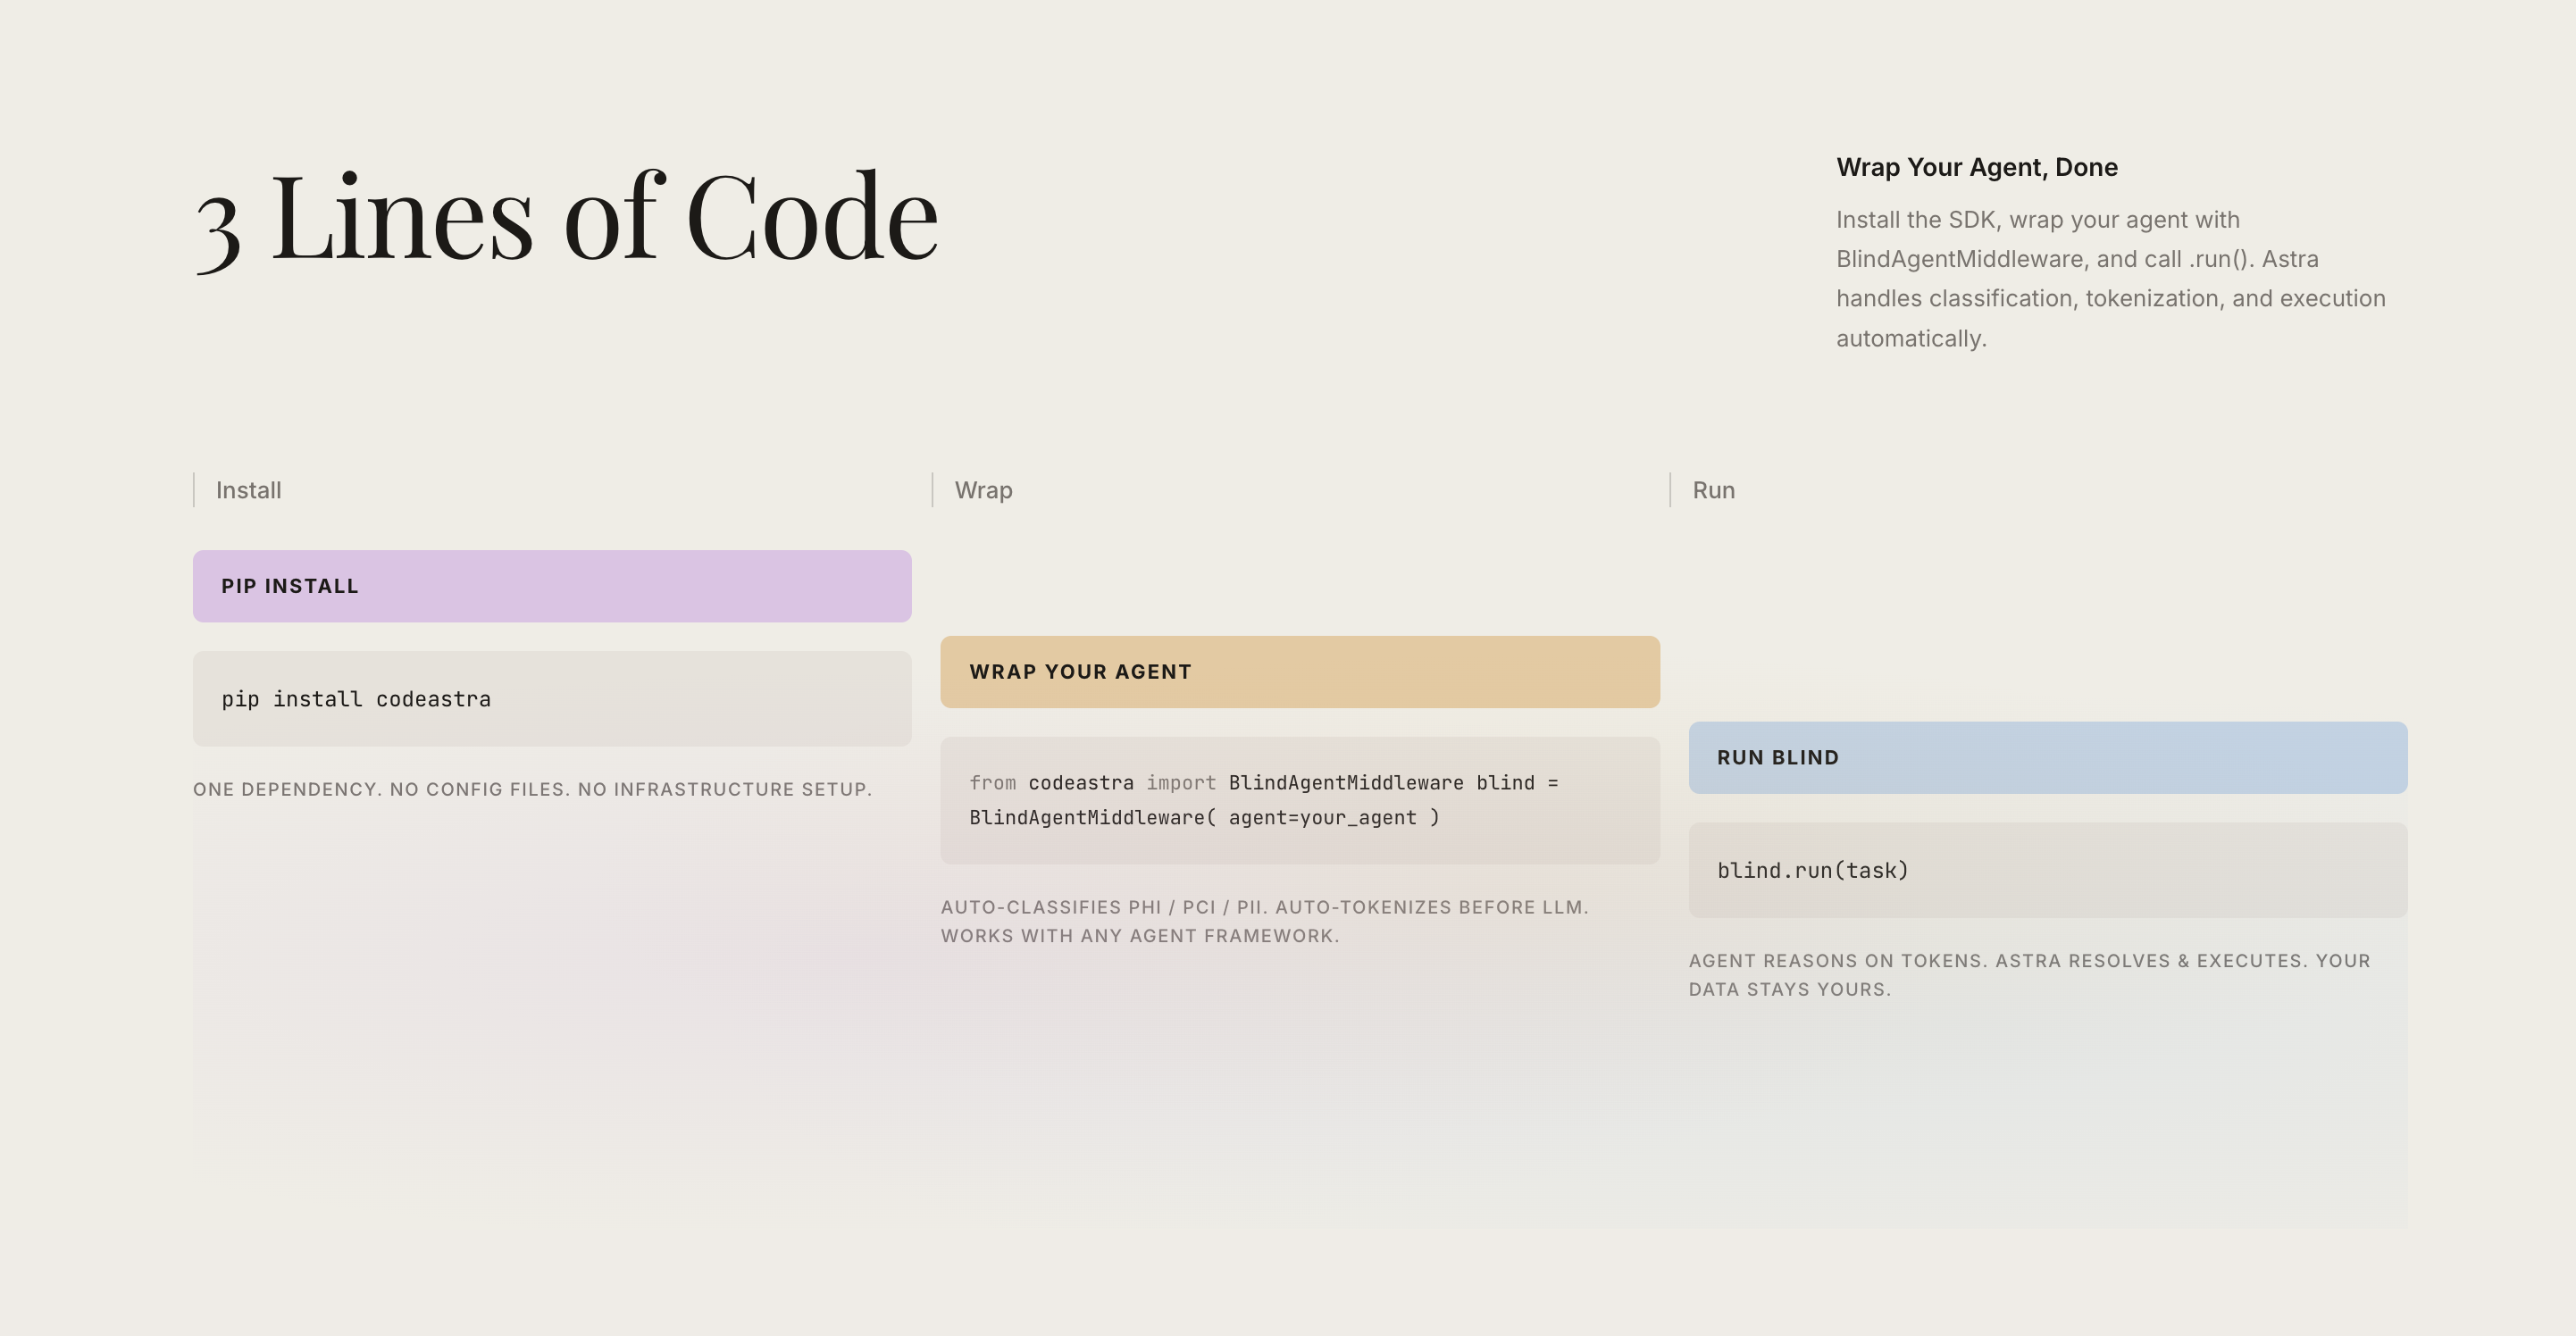The height and width of the screenshot is (1336, 2576).
Task: Click the 'import' keyword in the code
Action: (1180, 783)
